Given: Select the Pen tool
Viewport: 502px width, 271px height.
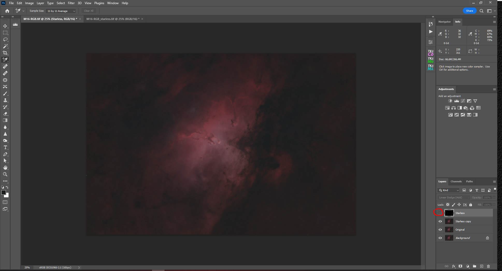Looking at the screenshot, I should coord(5,154).
